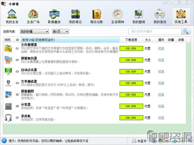Screen dimensions: 194x145
Task: Expand the 第1页 page dropdown
Action: click(60, 31)
